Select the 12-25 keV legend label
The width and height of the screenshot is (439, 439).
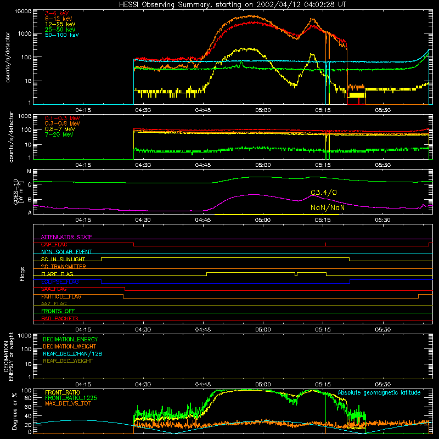[60, 24]
